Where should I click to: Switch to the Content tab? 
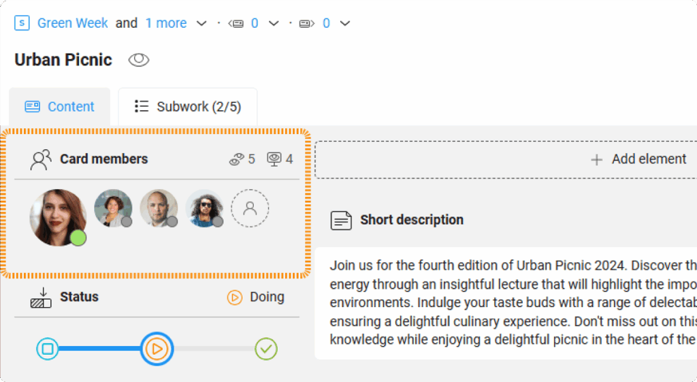click(60, 107)
